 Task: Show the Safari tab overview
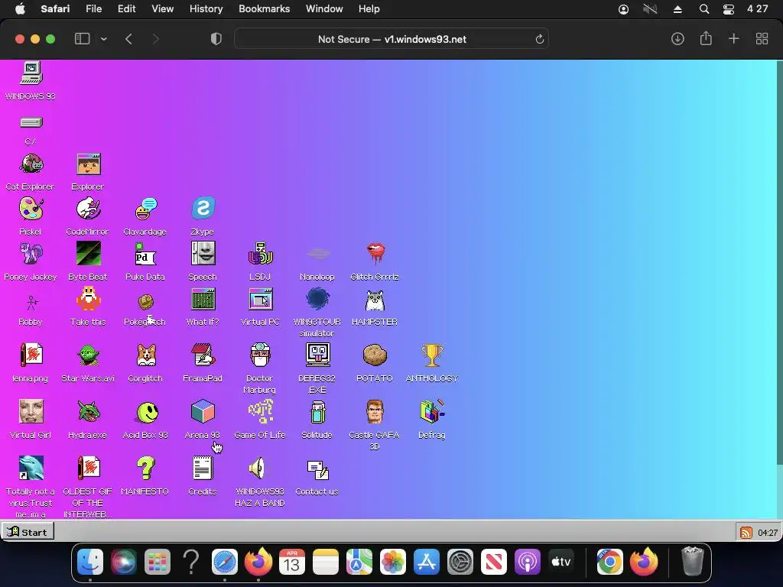click(x=762, y=39)
